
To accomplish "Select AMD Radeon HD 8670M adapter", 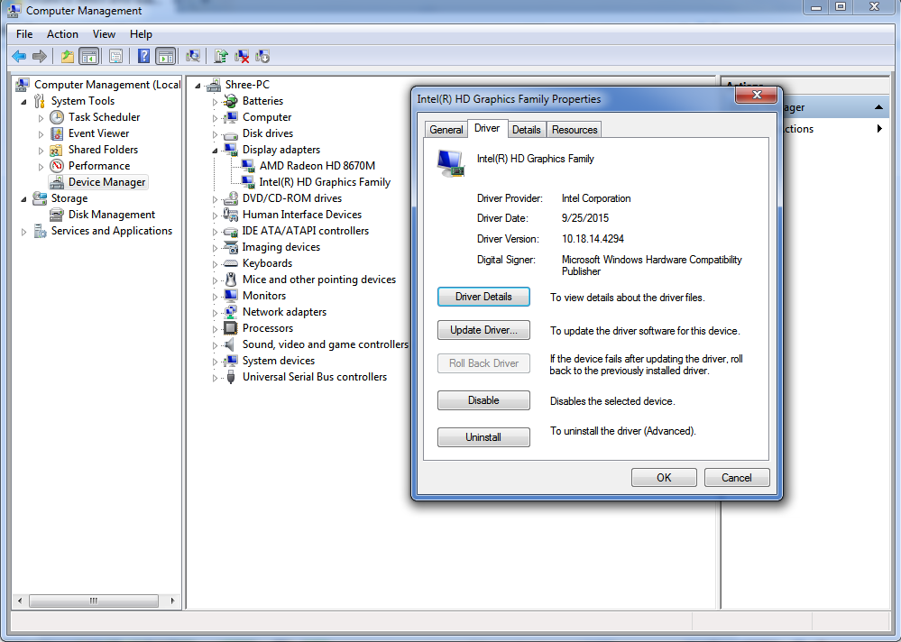I will (317, 166).
